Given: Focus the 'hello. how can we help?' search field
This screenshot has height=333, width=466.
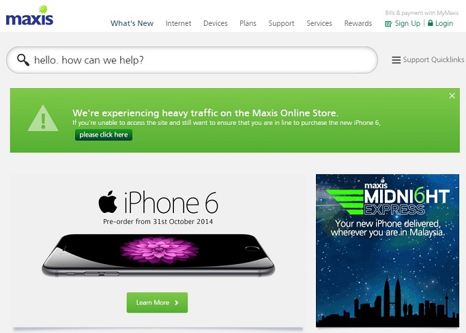Looking at the screenshot, I should pyautogui.click(x=192, y=60).
